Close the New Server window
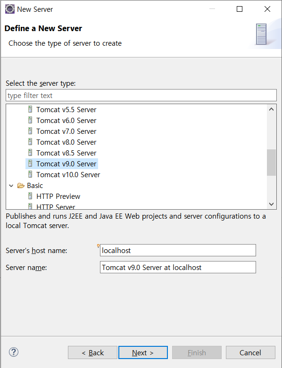The width and height of the screenshot is (282, 368). point(267,9)
